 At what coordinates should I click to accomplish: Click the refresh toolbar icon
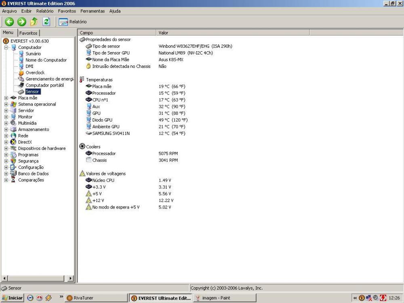[46, 22]
